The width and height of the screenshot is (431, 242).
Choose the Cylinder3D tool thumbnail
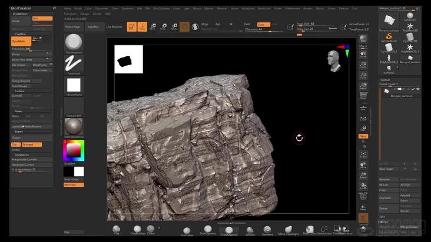(410, 38)
